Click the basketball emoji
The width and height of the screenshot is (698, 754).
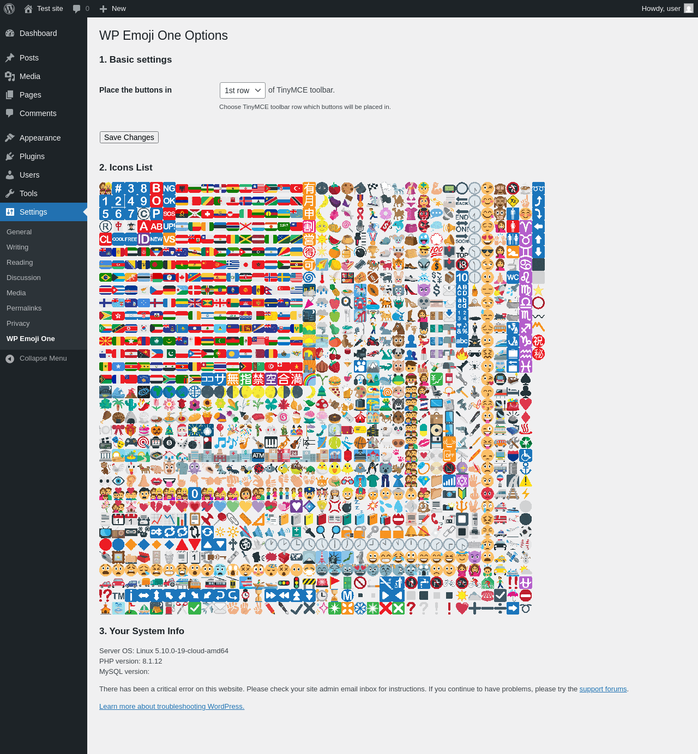pyautogui.click(x=360, y=443)
